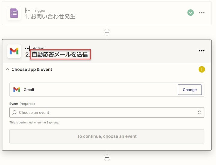Add a new step below the Gmail action
Viewport: 216px width, 165px height.
pyautogui.click(x=107, y=158)
